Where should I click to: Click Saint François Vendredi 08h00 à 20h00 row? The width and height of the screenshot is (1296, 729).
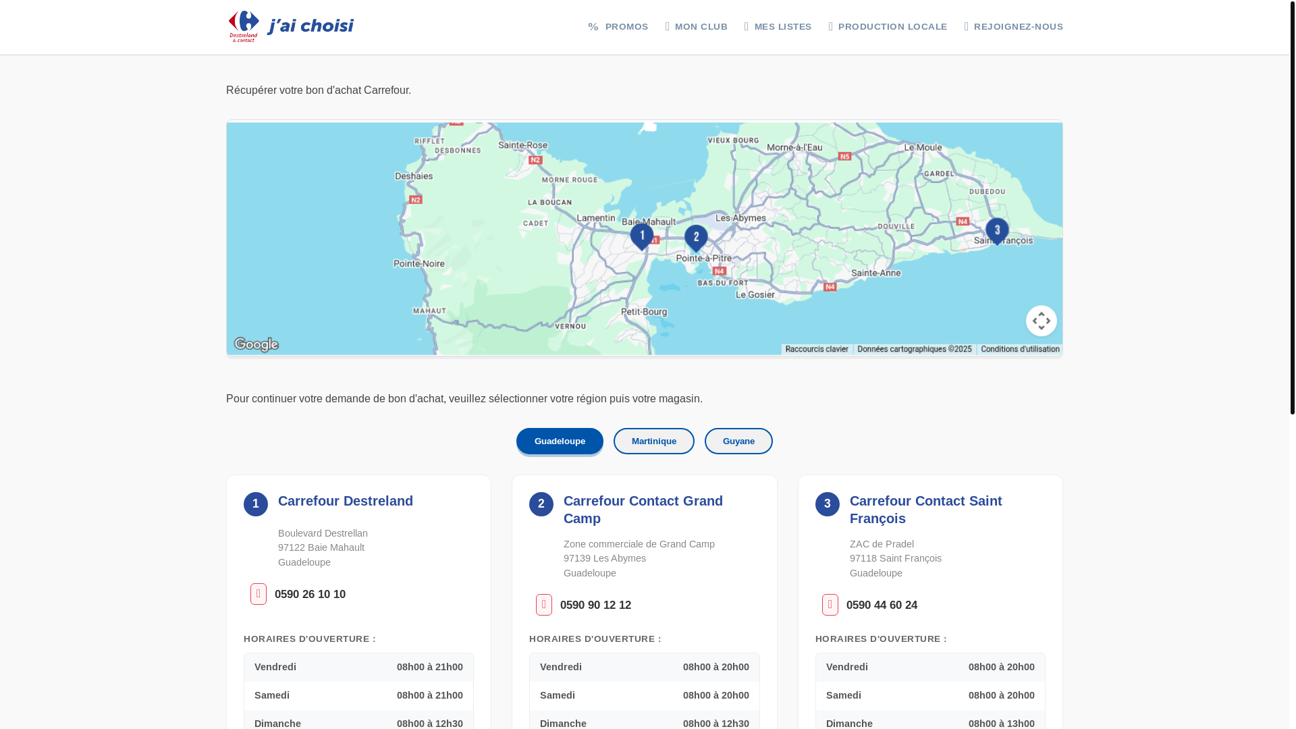(x=930, y=667)
